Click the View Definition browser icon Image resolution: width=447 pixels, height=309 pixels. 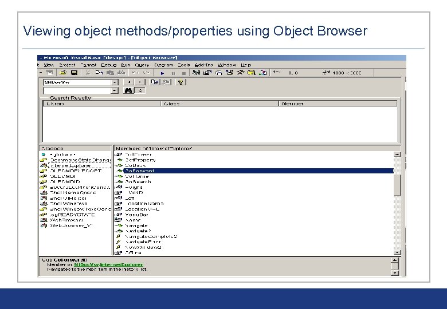click(x=166, y=82)
